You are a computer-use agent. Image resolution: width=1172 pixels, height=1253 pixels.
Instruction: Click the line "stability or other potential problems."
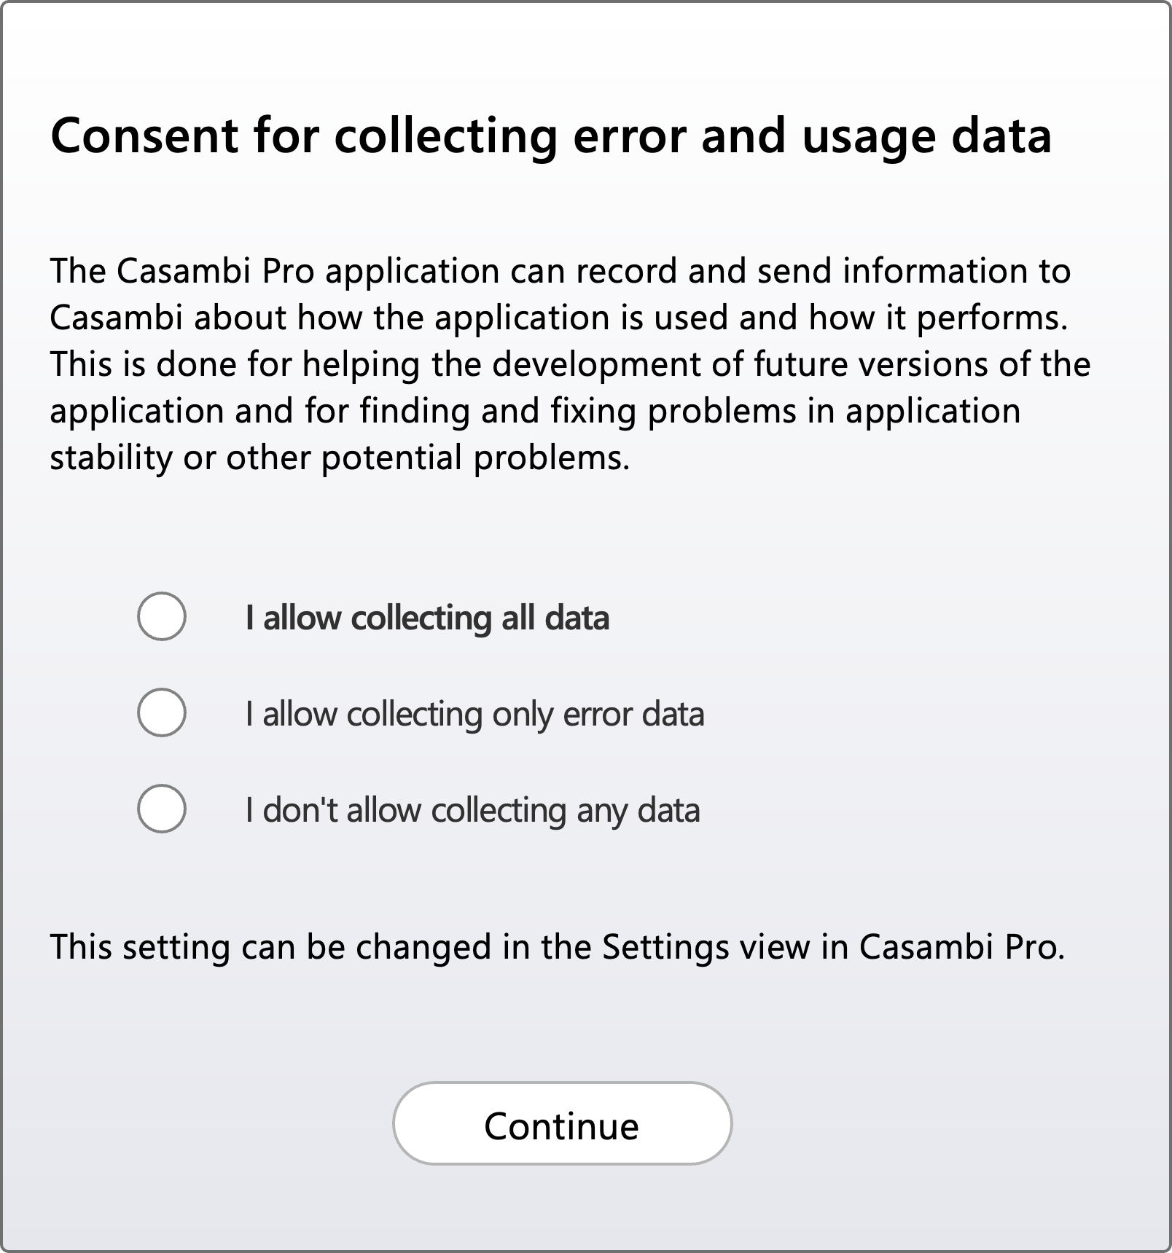coord(340,457)
